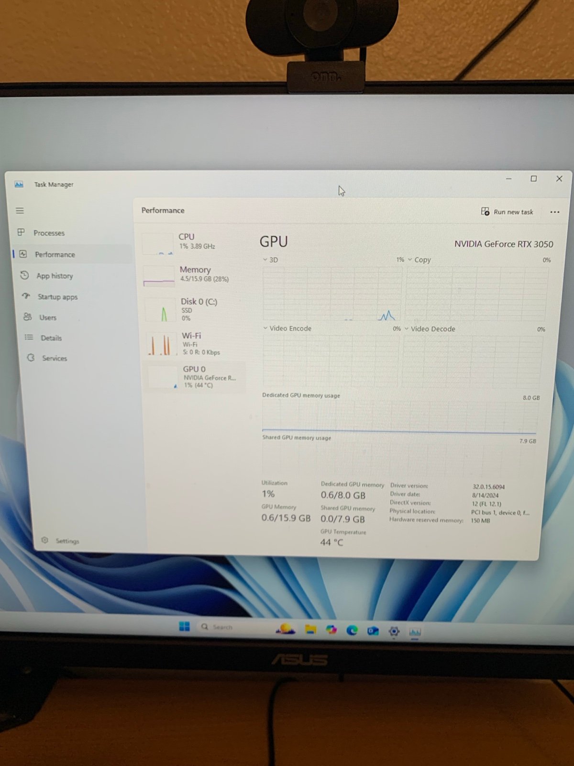Open the Startup apps page
574x766 pixels.
tap(57, 297)
